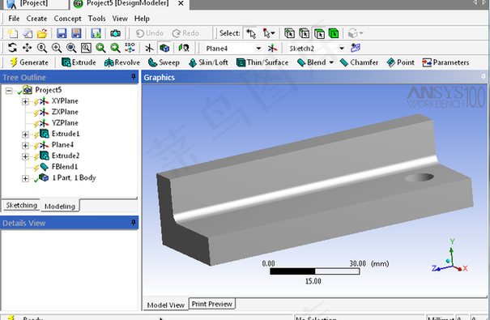Click the Thin/Surface tool
This screenshot has height=320, width=490.
tap(262, 62)
